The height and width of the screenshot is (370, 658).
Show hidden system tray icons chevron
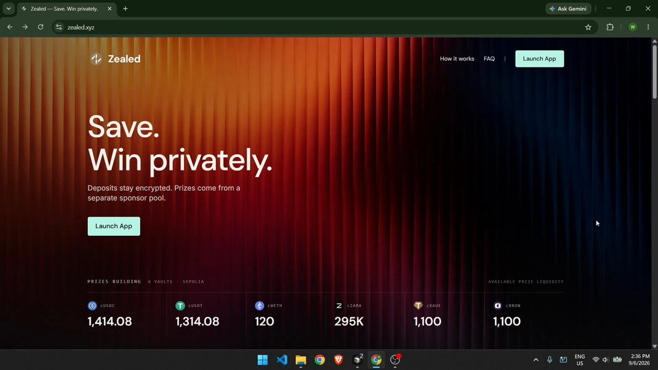(536, 360)
